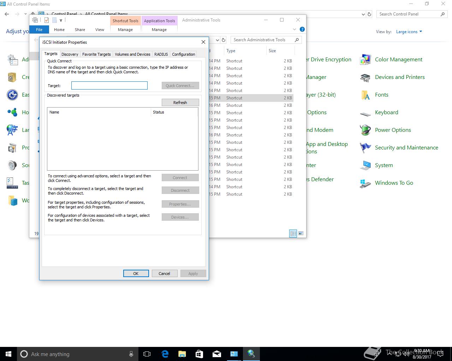Open the Windows To Go icon
Viewport: 452px width, 361px height.
tap(365, 183)
